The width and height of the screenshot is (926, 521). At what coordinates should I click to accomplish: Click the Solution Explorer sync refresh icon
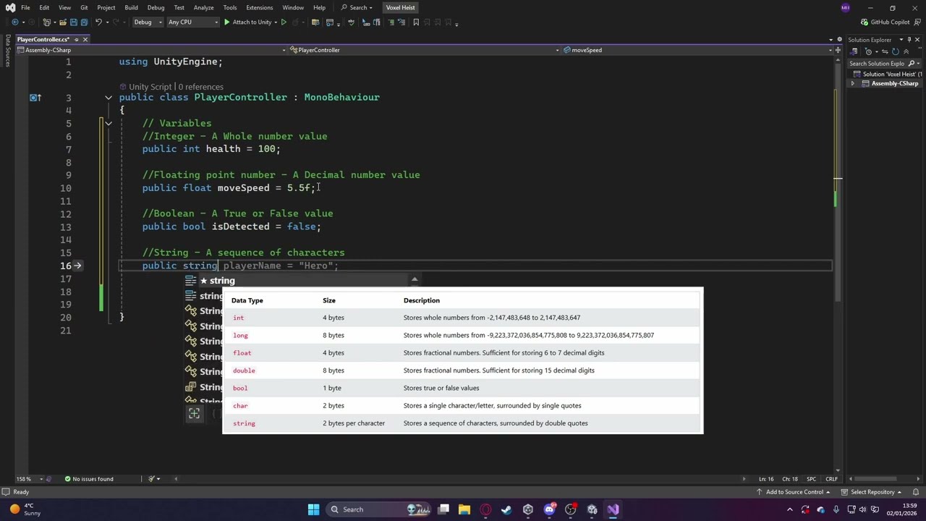point(895,51)
